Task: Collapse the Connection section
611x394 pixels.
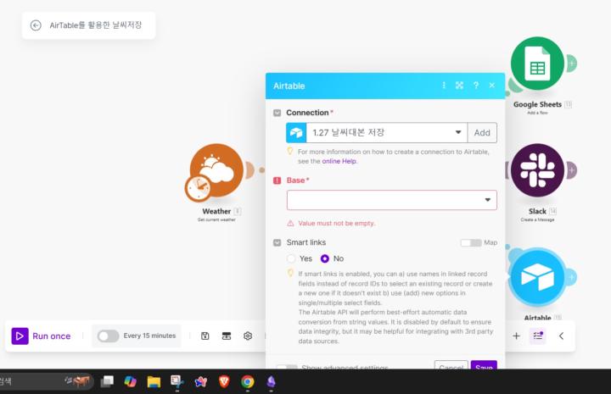Action: [277, 113]
